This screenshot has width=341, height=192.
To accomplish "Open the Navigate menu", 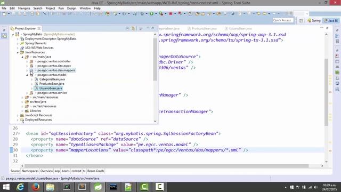I will click(x=24, y=8).
